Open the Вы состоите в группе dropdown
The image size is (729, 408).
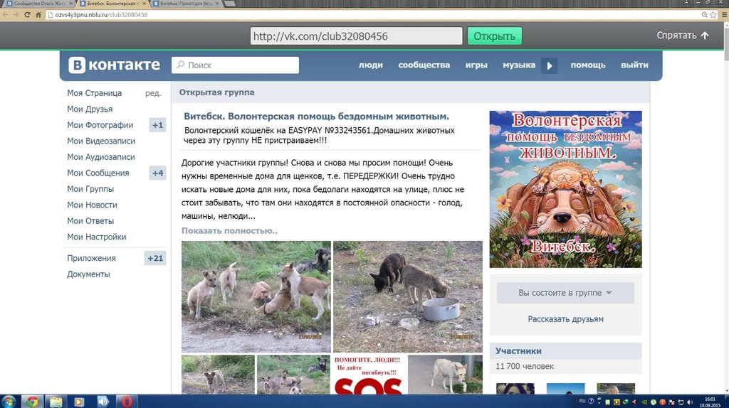[565, 293]
